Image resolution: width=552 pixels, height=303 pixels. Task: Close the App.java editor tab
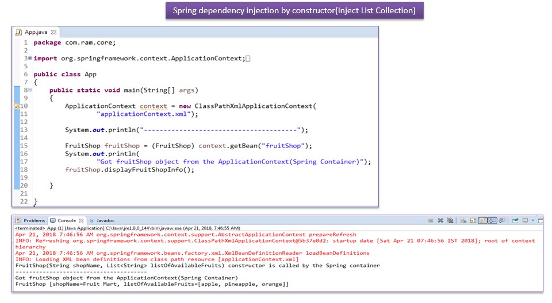click(53, 32)
